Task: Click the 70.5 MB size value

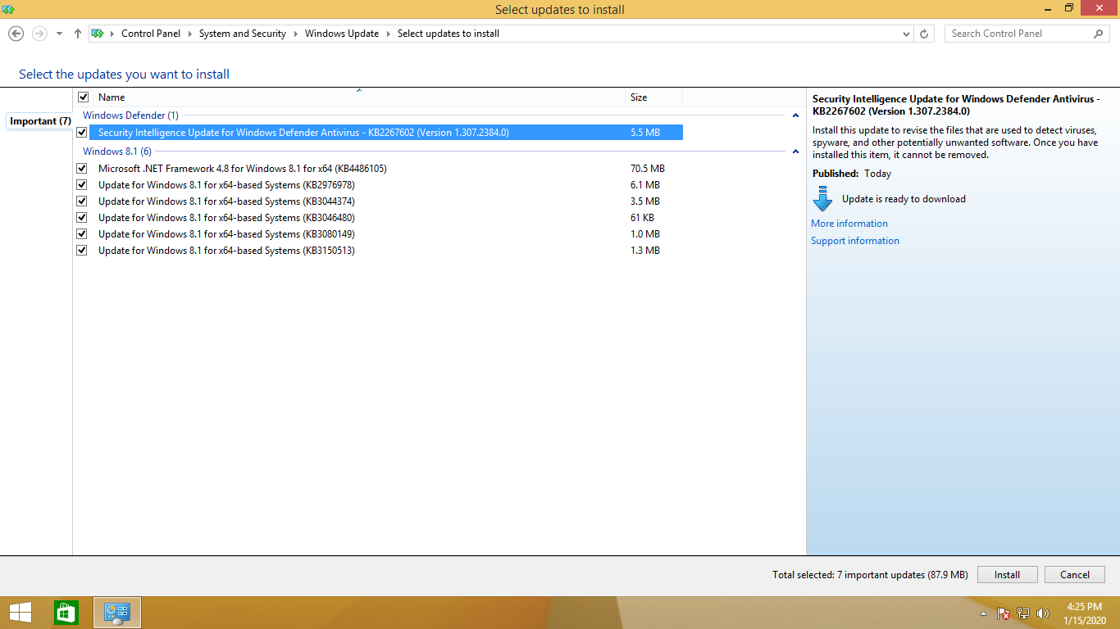Action: 648,168
